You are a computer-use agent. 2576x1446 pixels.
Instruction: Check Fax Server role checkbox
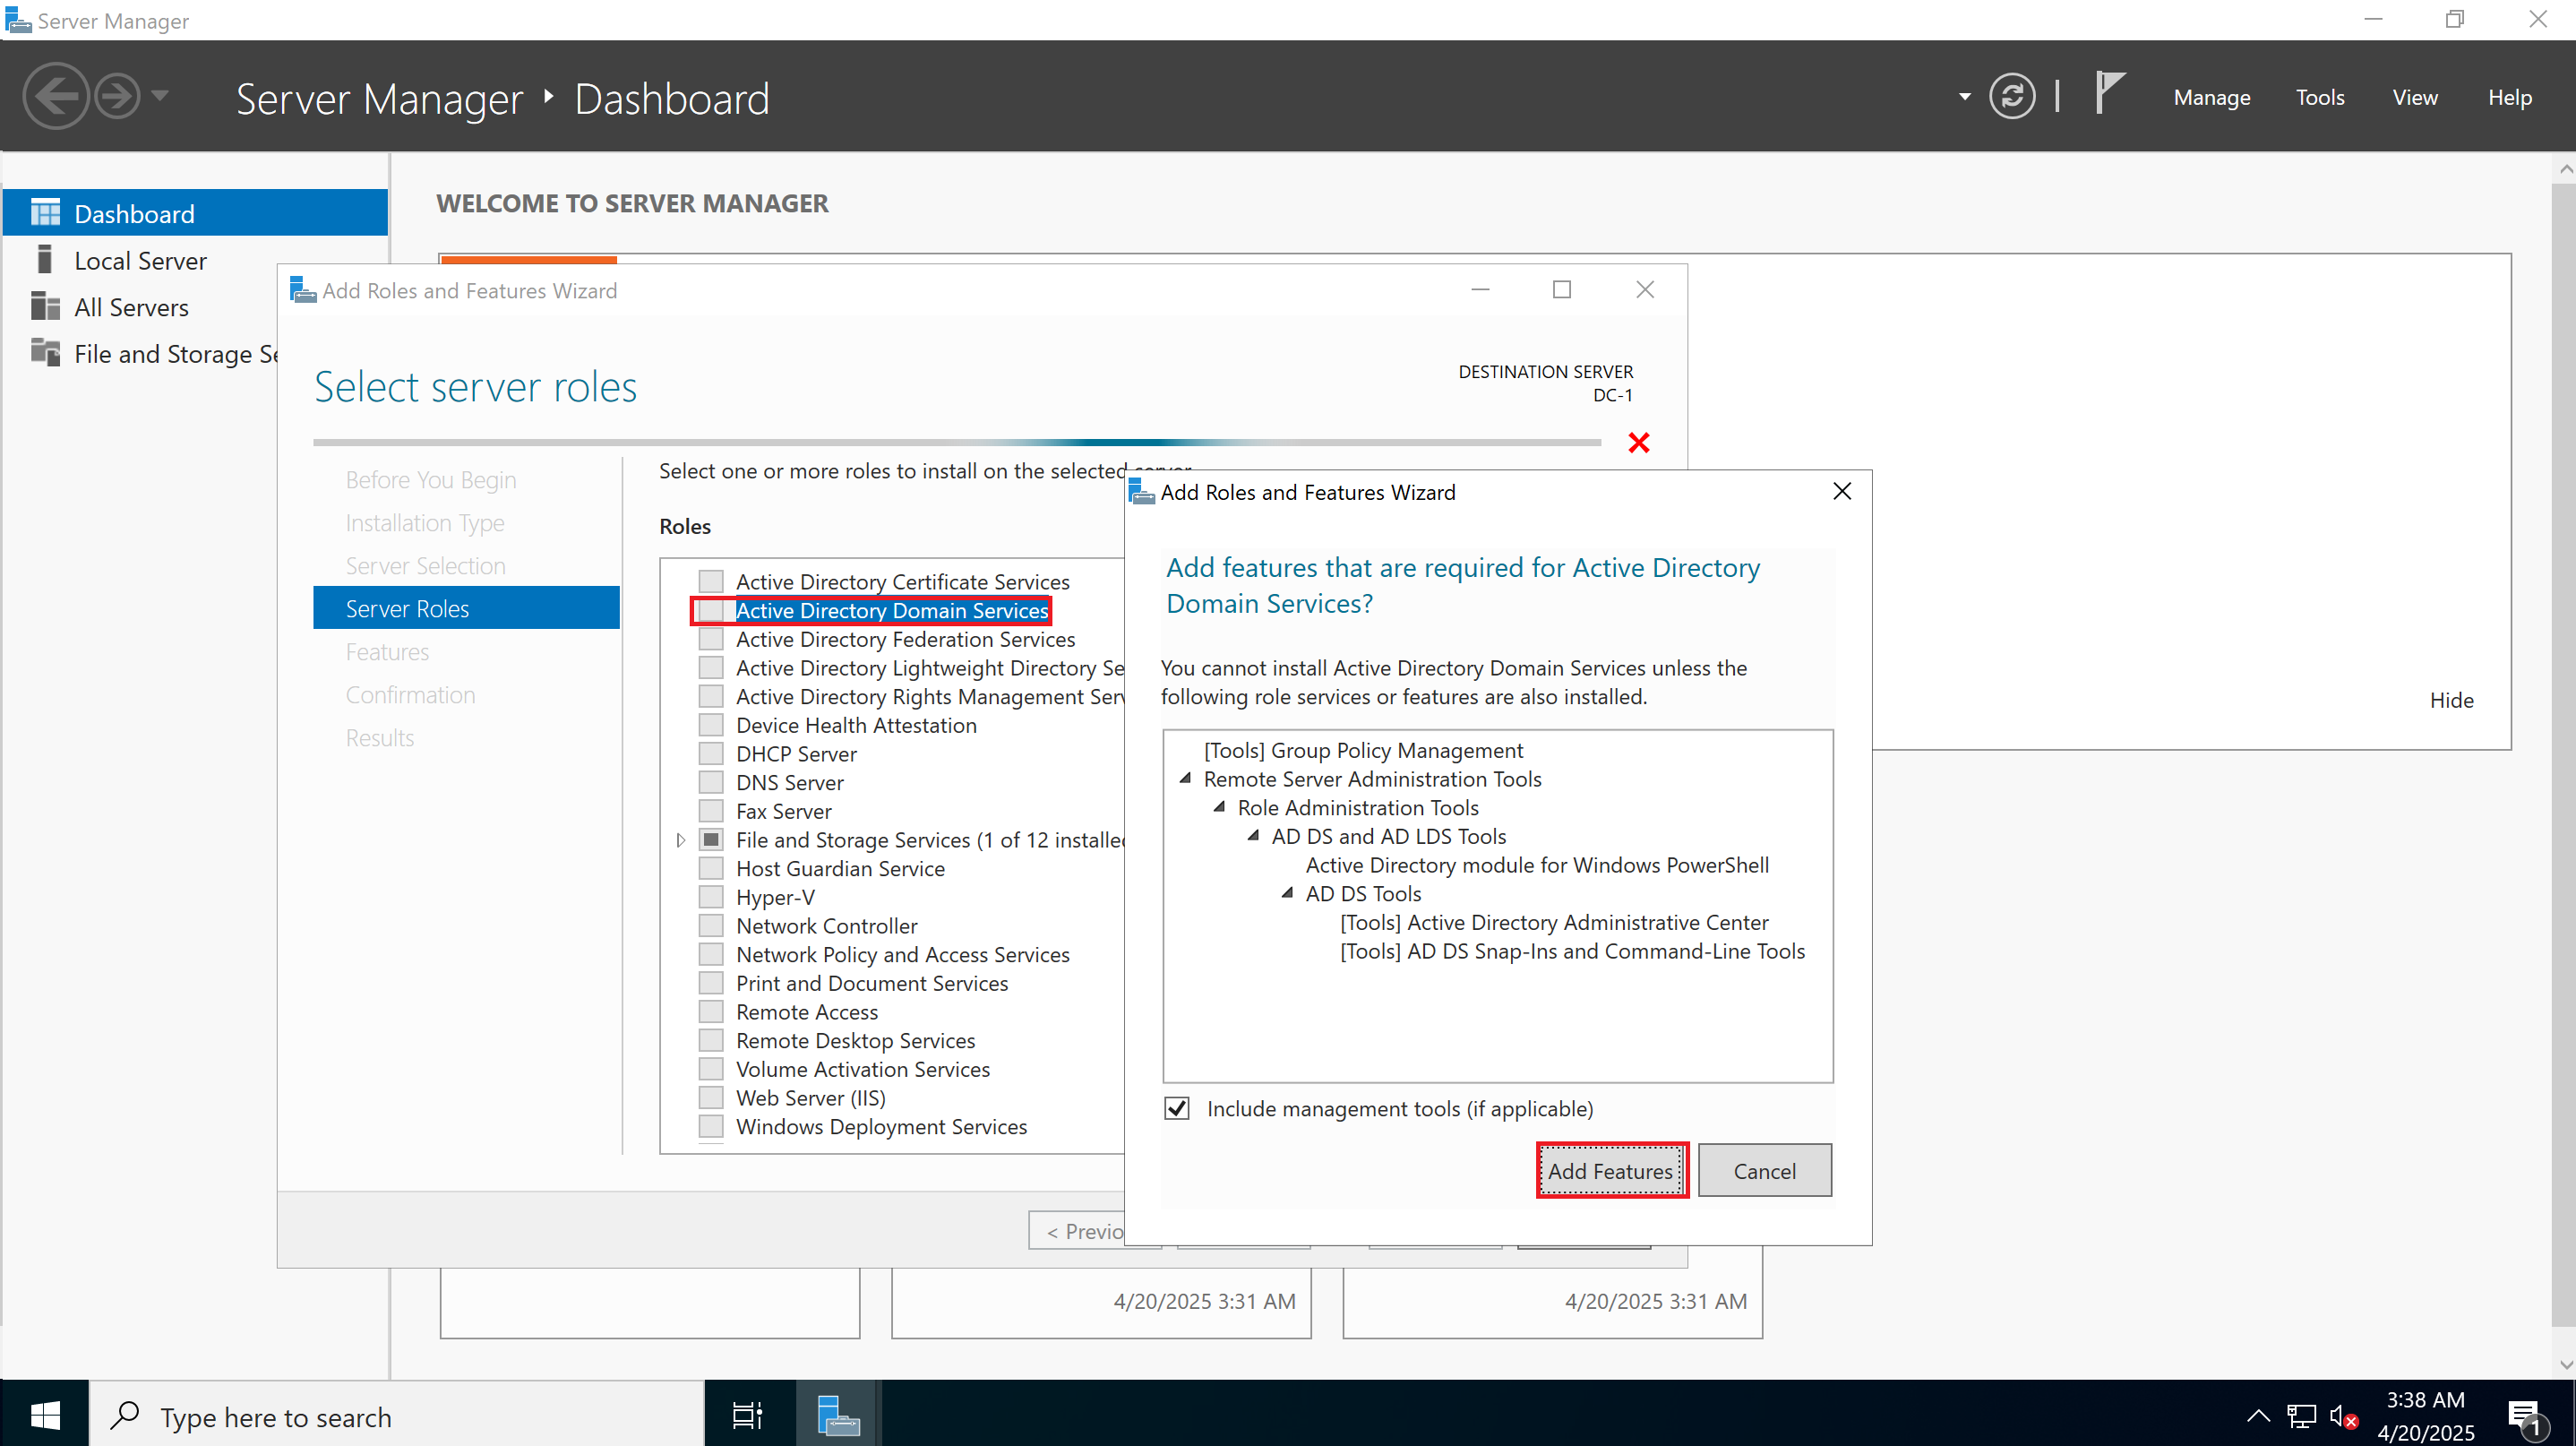point(710,811)
